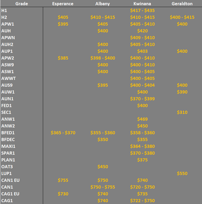
Task: Click AUH Kwinana price $420
Action: (x=142, y=31)
